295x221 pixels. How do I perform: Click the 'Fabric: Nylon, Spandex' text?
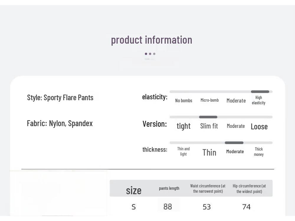click(x=60, y=123)
